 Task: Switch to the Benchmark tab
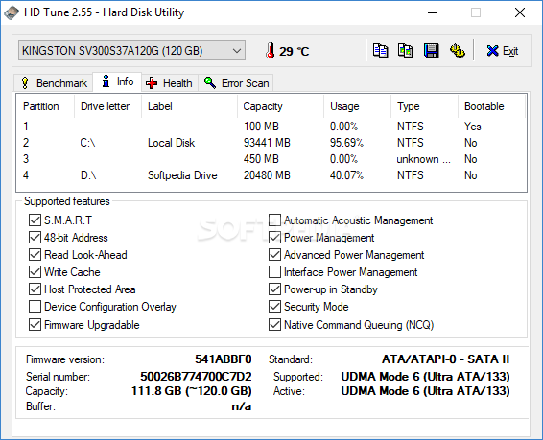click(x=54, y=83)
